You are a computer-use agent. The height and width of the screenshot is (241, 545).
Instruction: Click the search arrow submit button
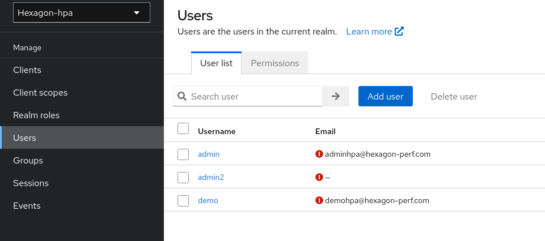(335, 96)
